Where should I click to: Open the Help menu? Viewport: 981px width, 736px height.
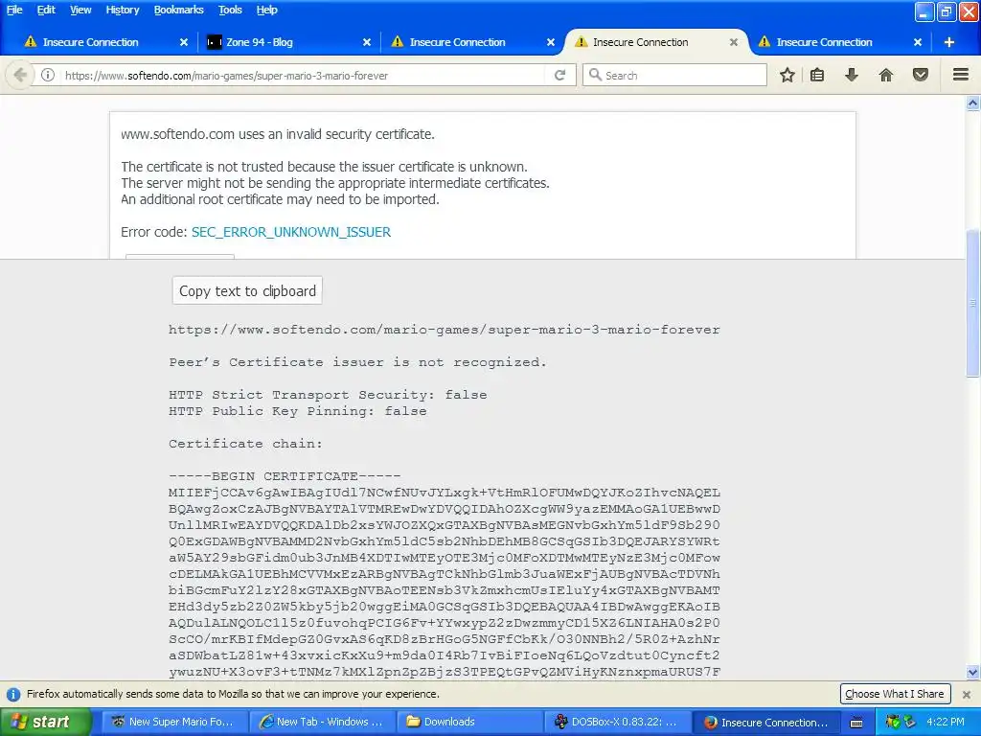tap(266, 10)
